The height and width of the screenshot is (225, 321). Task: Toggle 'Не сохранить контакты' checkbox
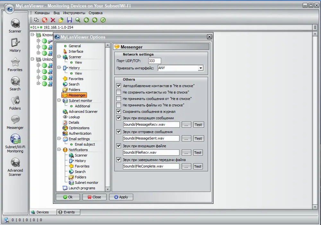(118, 92)
